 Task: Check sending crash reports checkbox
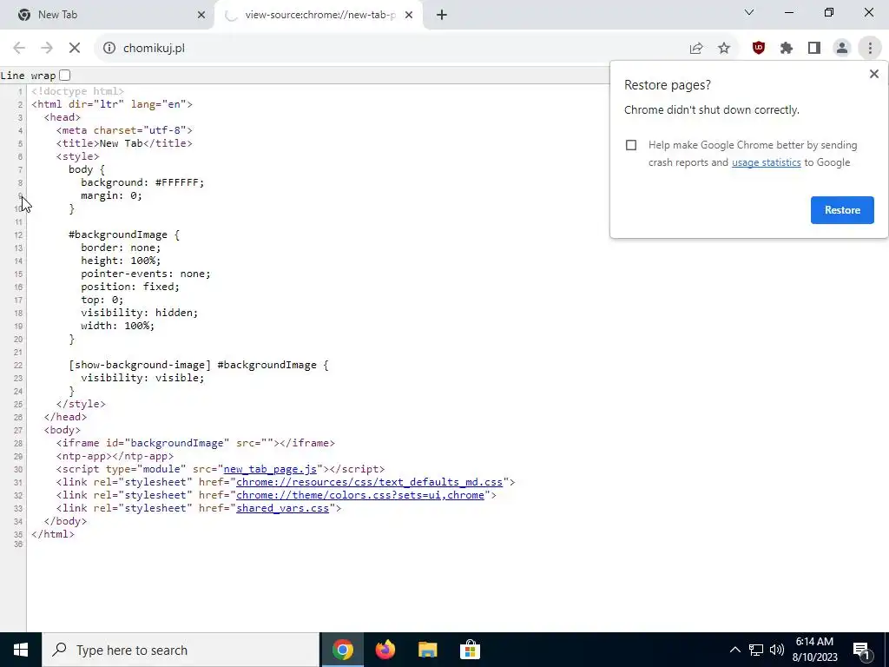click(x=631, y=145)
